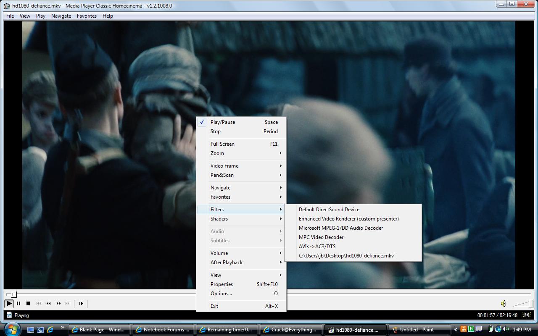Viewport: 538px width, 336px height.
Task: Stop playback using the square stop button
Action: pyautogui.click(x=28, y=303)
